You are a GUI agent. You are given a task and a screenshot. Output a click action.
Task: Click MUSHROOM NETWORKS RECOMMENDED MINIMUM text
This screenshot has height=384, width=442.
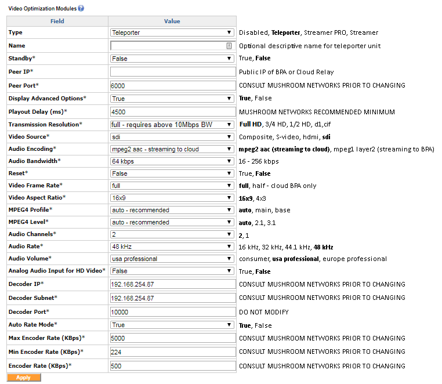(317, 112)
